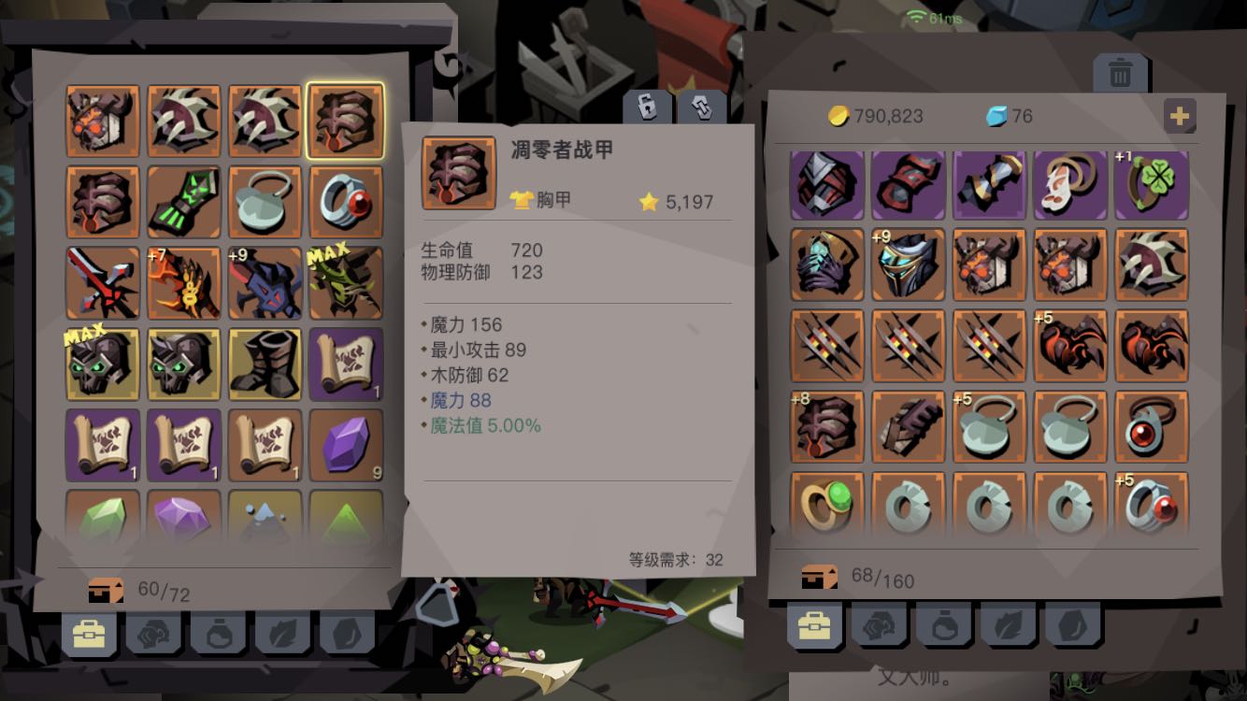Select the +8 Withered armor in storage

[827, 427]
